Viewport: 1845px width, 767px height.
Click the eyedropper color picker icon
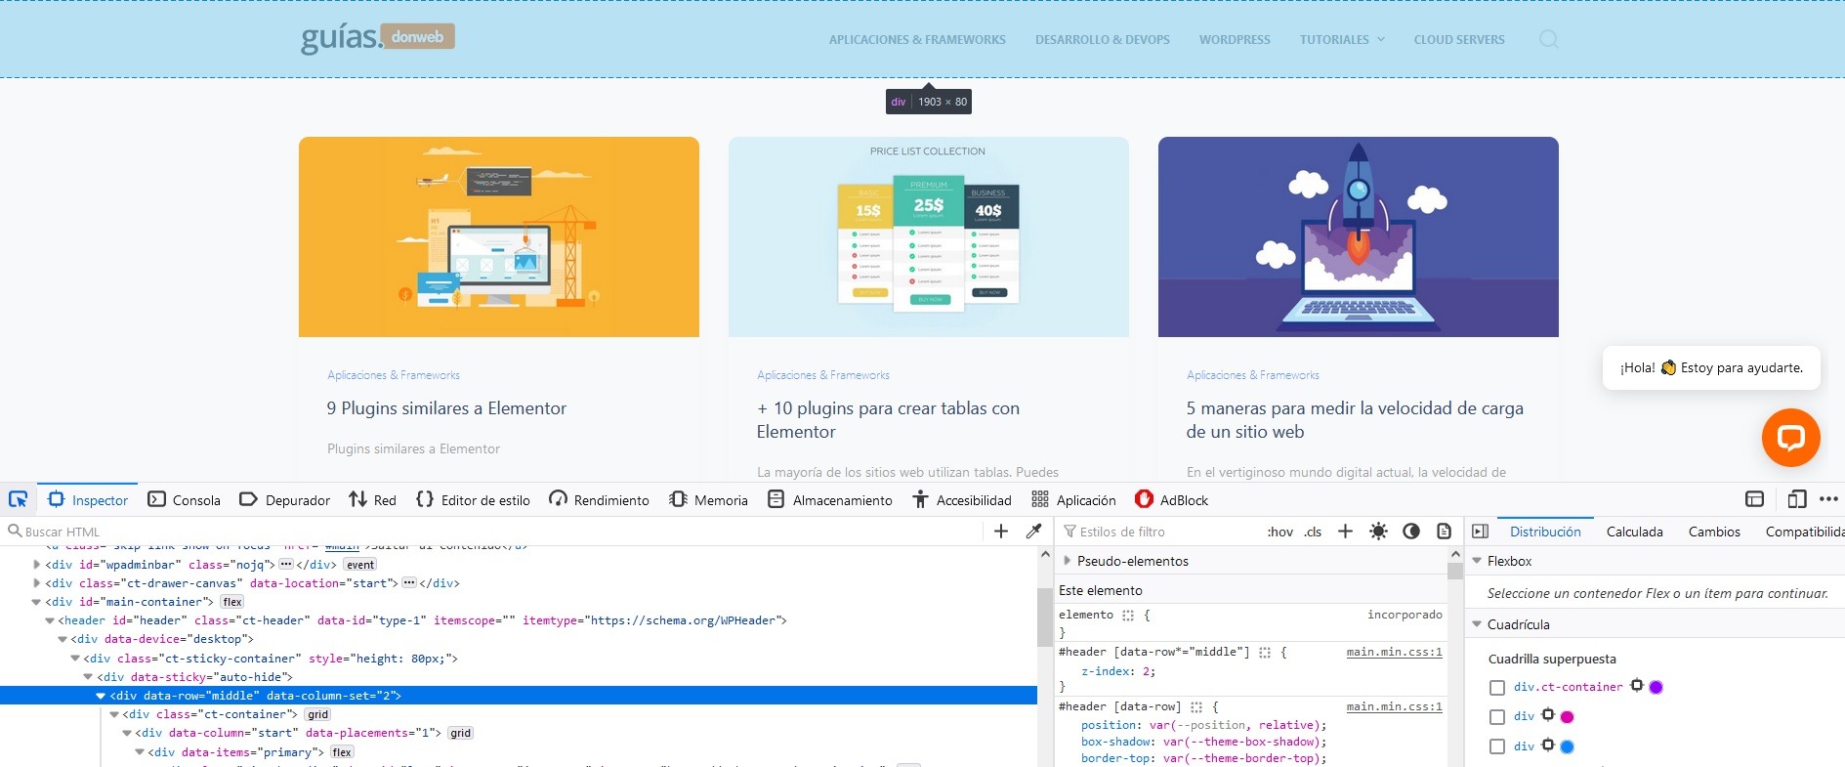point(1033,532)
